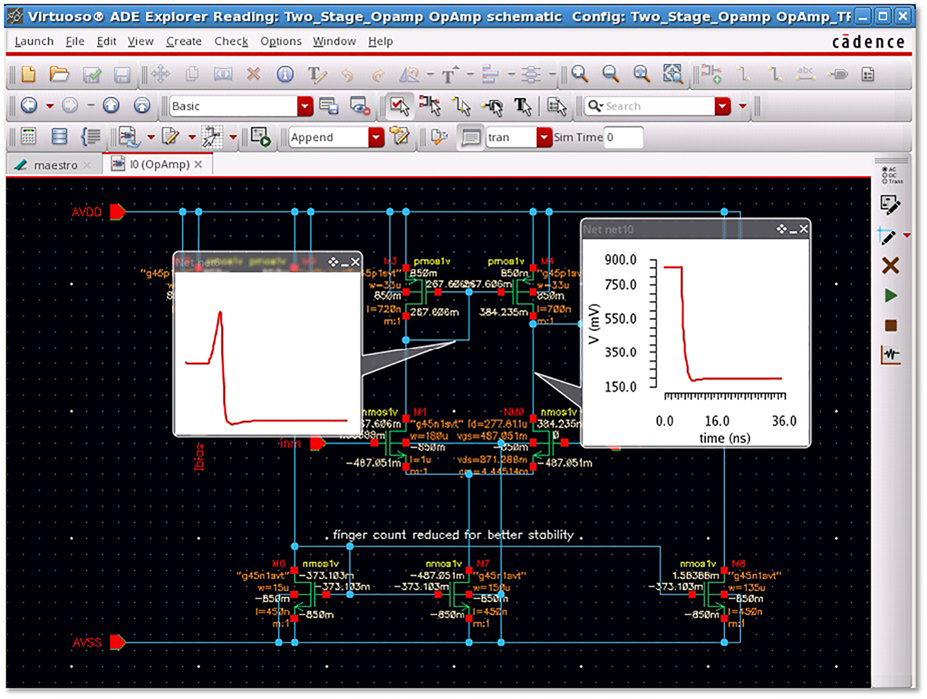The height and width of the screenshot is (699, 927).
Task: Open the Launch menu
Action: [x=34, y=41]
